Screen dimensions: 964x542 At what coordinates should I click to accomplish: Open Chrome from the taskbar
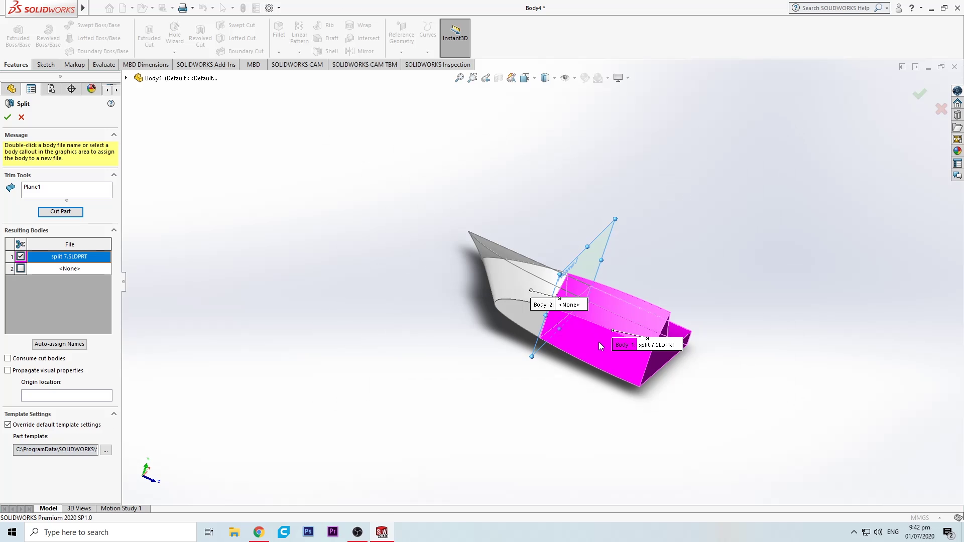click(x=259, y=532)
